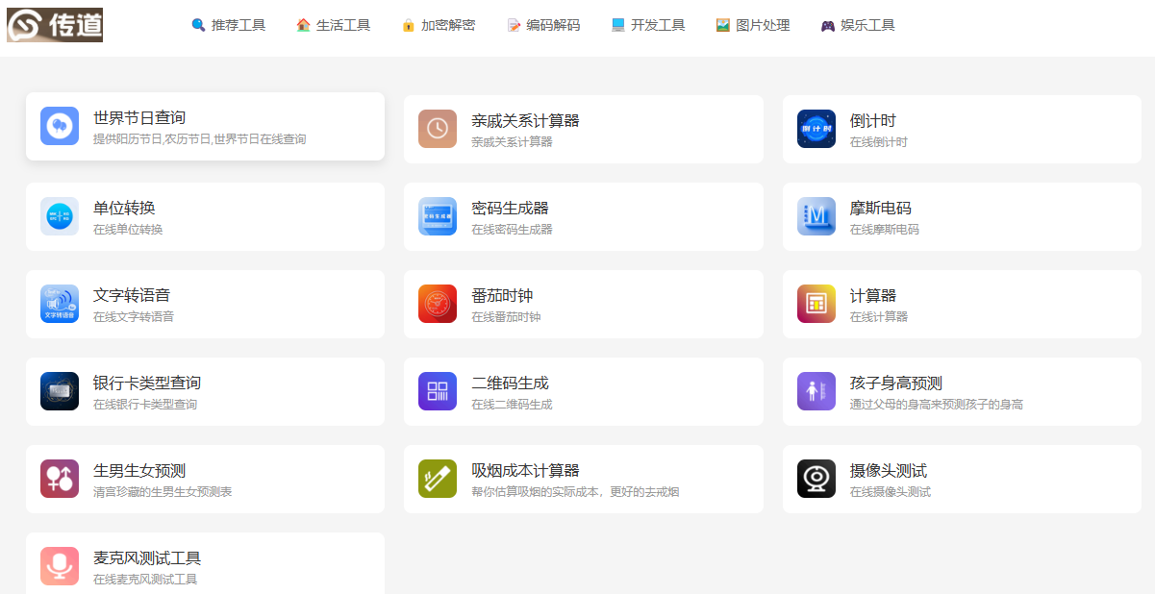Click description 在线二维码生成
The width and height of the screenshot is (1155, 594).
(x=512, y=405)
